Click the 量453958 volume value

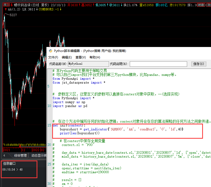click(x=146, y=5)
